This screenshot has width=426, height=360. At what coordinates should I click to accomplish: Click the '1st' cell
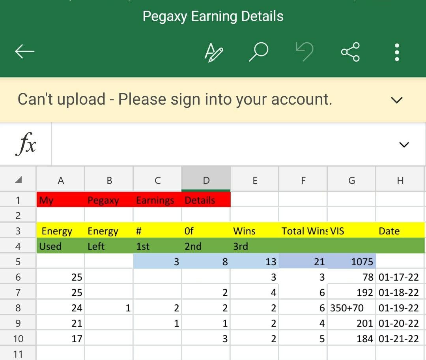[x=157, y=246]
